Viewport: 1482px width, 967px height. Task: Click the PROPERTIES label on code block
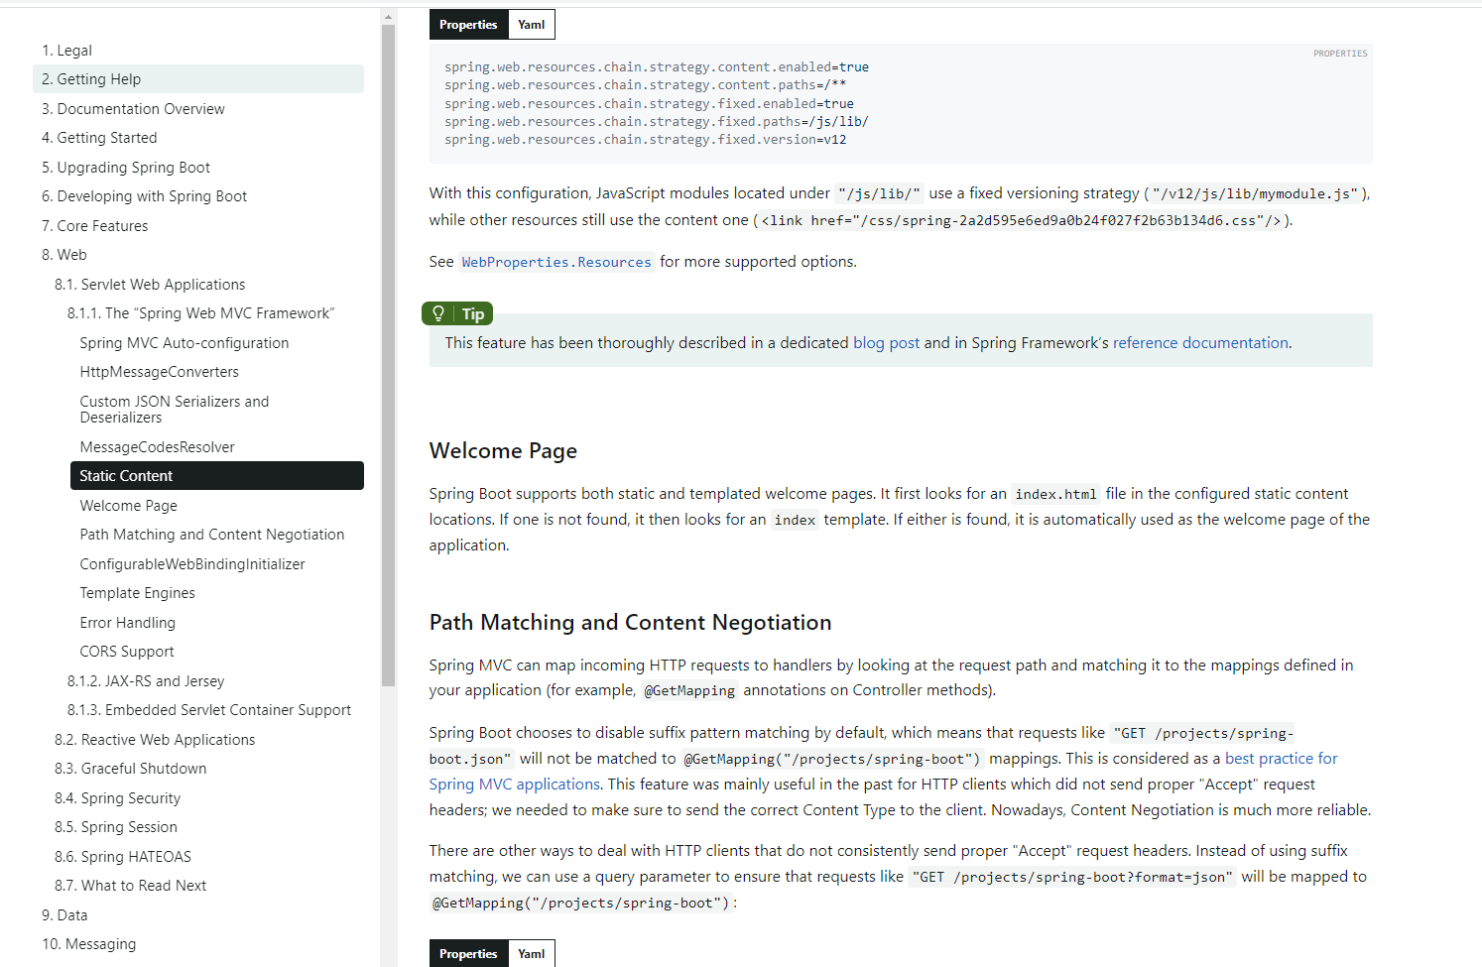1340,54
